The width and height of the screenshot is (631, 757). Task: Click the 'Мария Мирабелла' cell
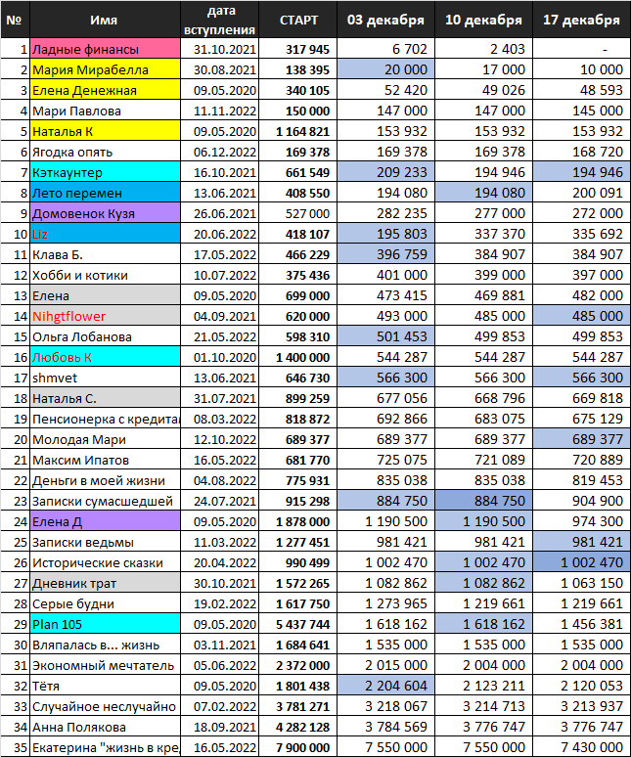[105, 69]
